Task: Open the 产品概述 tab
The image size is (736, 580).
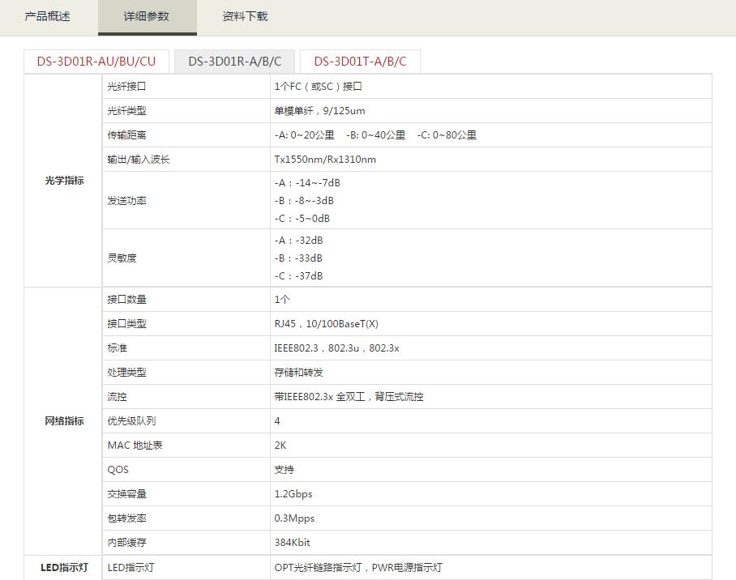Action: pyautogui.click(x=48, y=16)
